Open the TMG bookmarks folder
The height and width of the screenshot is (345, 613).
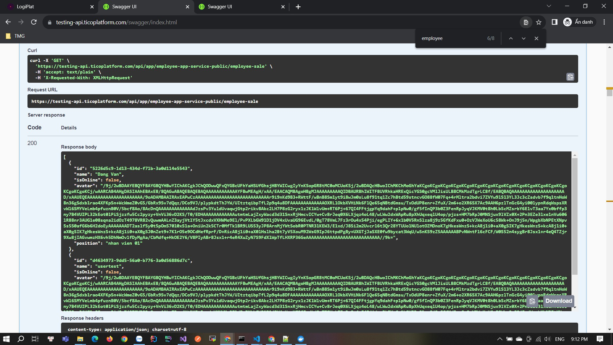tap(15, 36)
